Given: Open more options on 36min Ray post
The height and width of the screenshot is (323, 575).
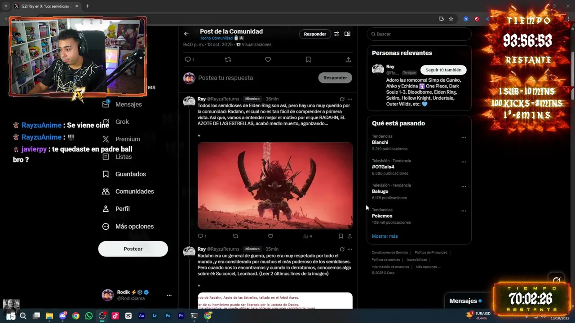Looking at the screenshot, I should (350, 99).
